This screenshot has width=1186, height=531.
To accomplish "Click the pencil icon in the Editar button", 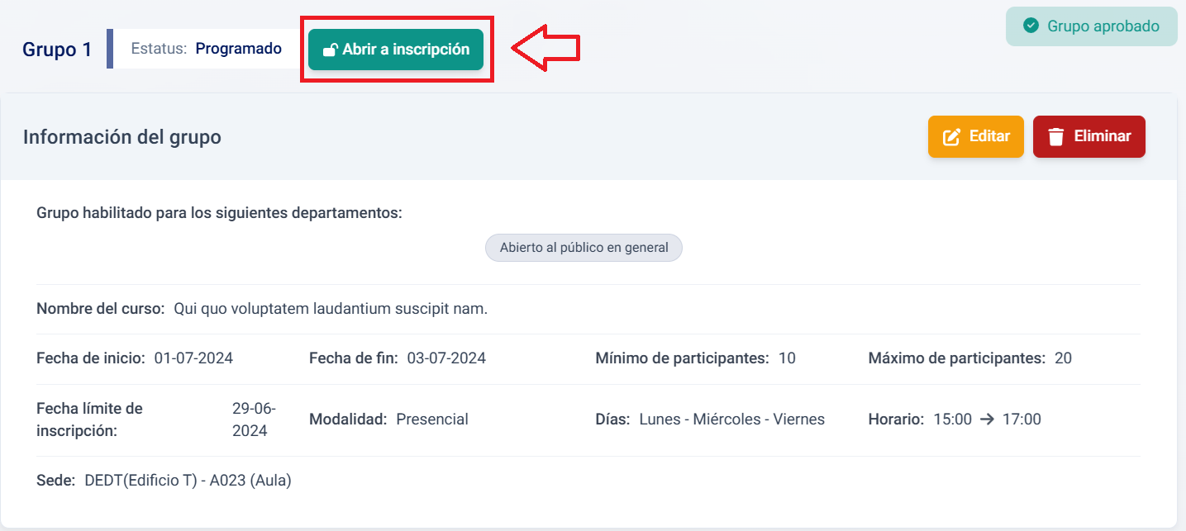I will pyautogui.click(x=952, y=136).
